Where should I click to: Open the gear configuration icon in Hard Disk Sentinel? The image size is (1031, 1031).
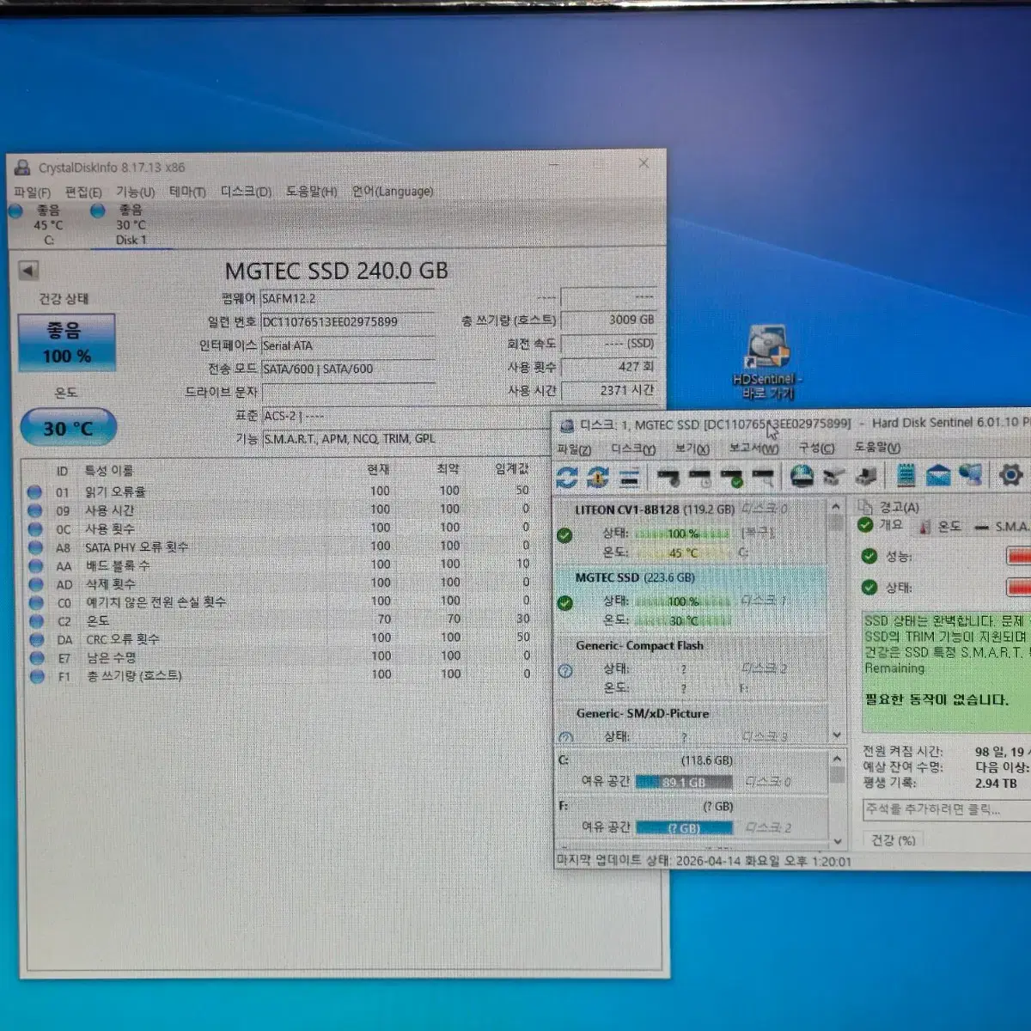click(1010, 474)
